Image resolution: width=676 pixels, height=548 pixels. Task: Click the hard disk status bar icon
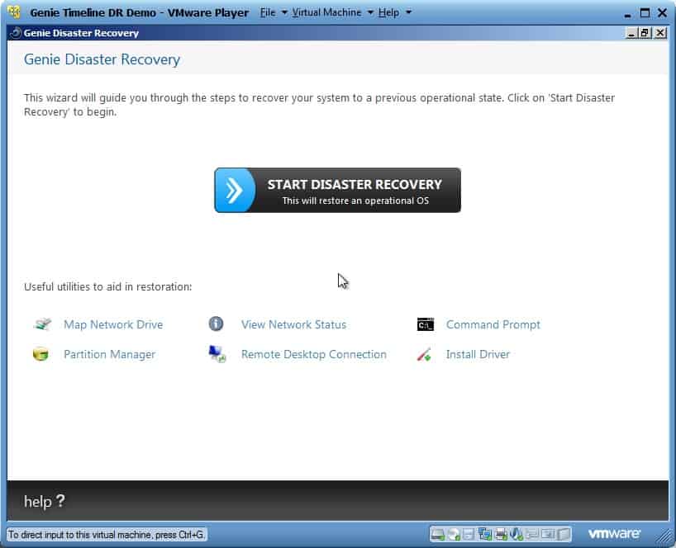[x=438, y=535]
